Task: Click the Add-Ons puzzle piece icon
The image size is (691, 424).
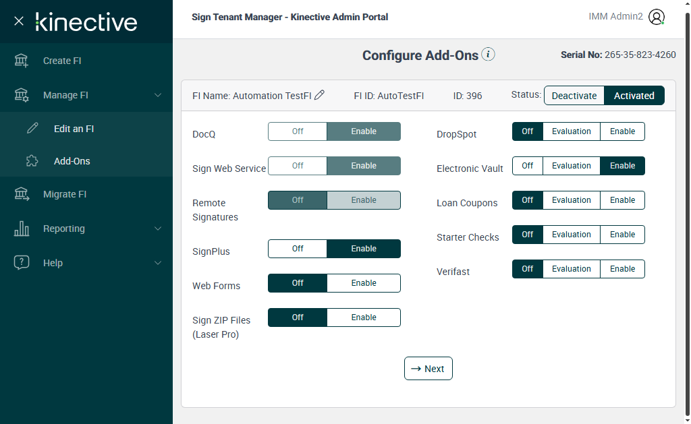Action: tap(32, 160)
